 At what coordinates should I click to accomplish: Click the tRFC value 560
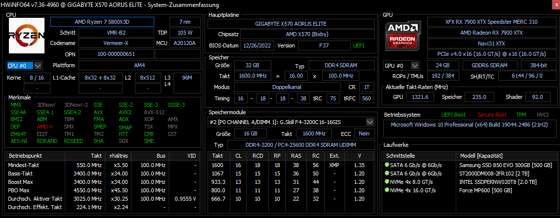coord(366,98)
